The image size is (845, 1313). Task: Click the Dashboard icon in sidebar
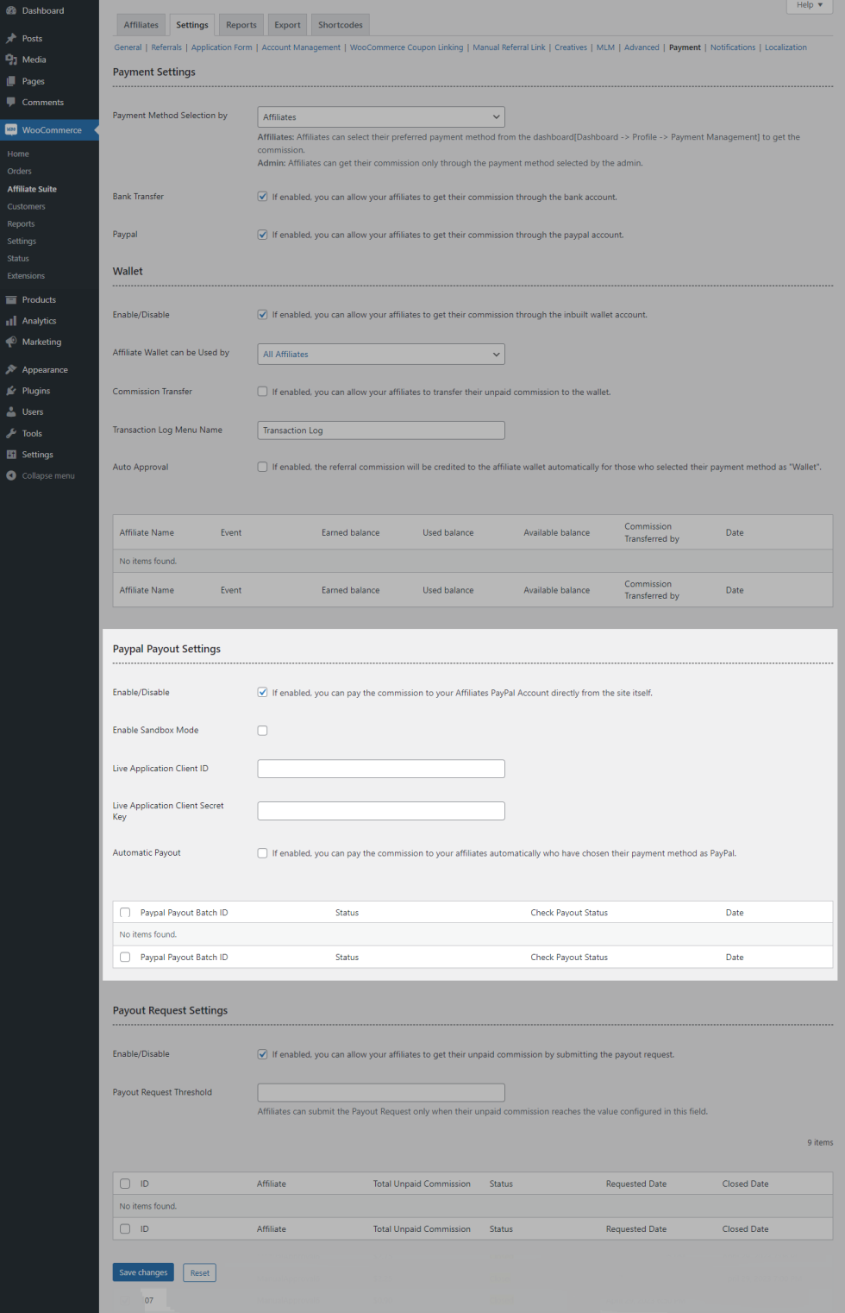click(11, 10)
